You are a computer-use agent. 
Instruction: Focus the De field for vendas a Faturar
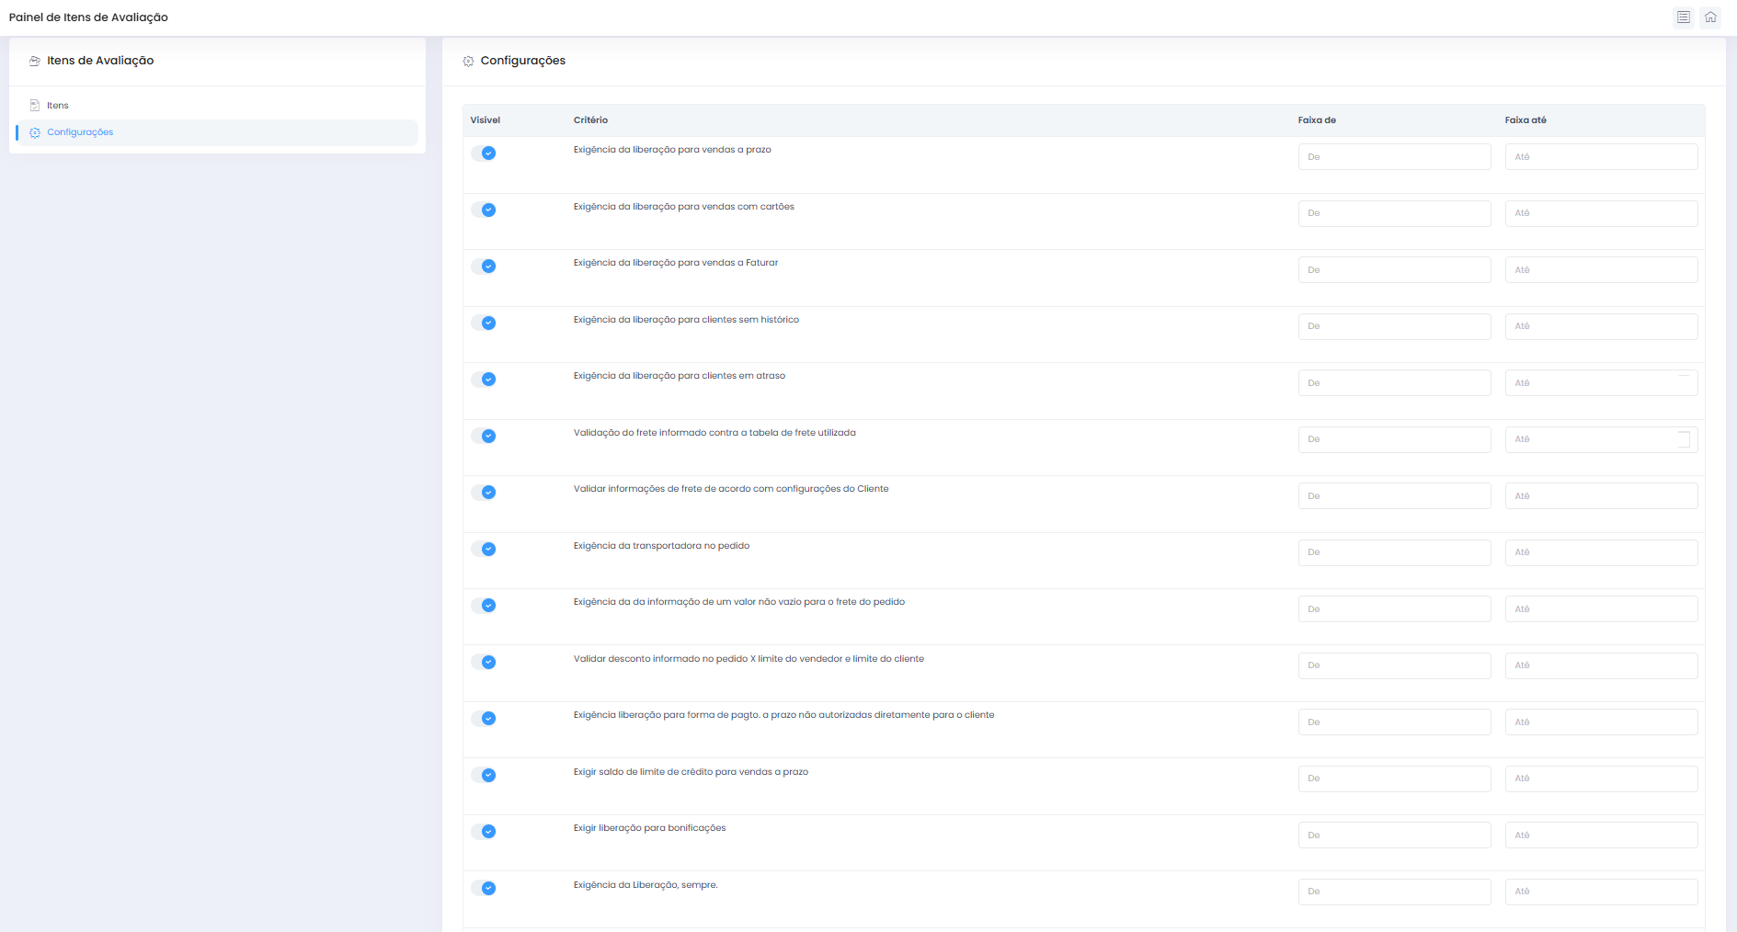click(x=1394, y=270)
